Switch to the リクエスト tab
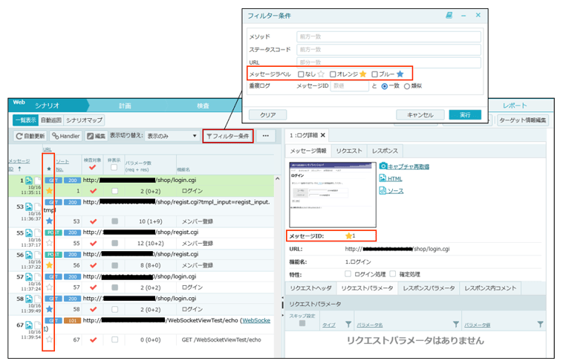 click(x=348, y=150)
